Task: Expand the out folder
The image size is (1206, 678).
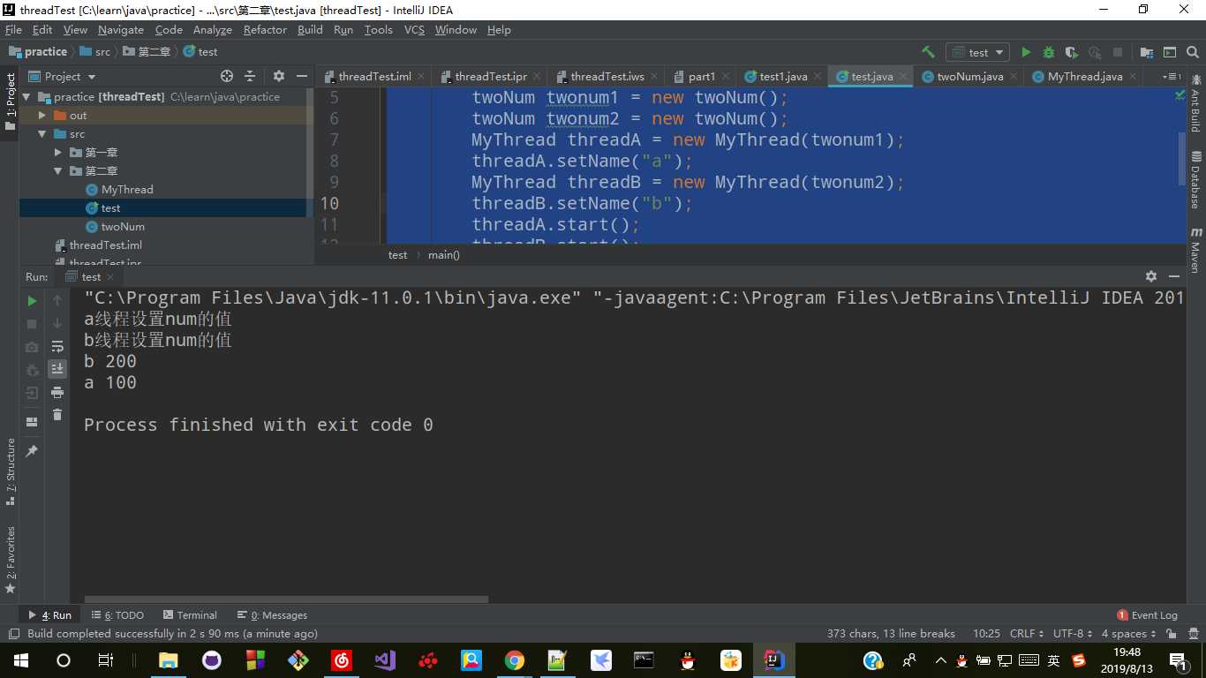Action: (41, 116)
